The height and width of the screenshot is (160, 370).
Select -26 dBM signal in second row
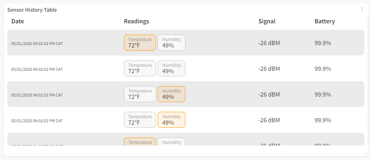(269, 69)
